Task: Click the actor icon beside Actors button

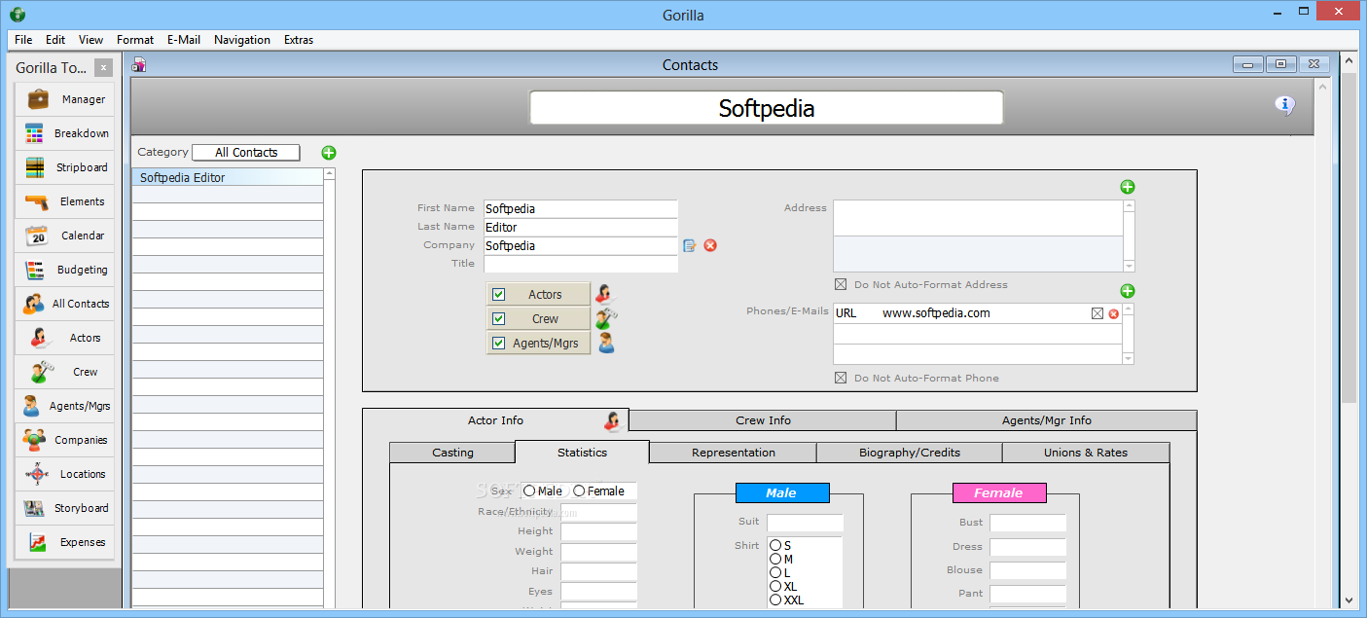Action: pos(606,294)
